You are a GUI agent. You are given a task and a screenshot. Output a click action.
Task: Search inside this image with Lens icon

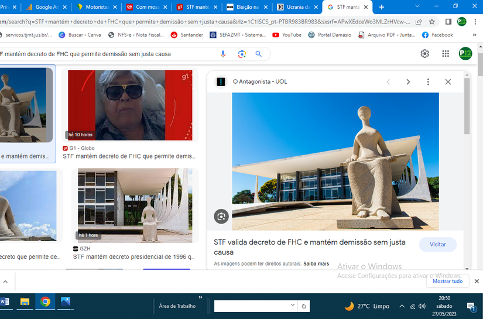(221, 217)
